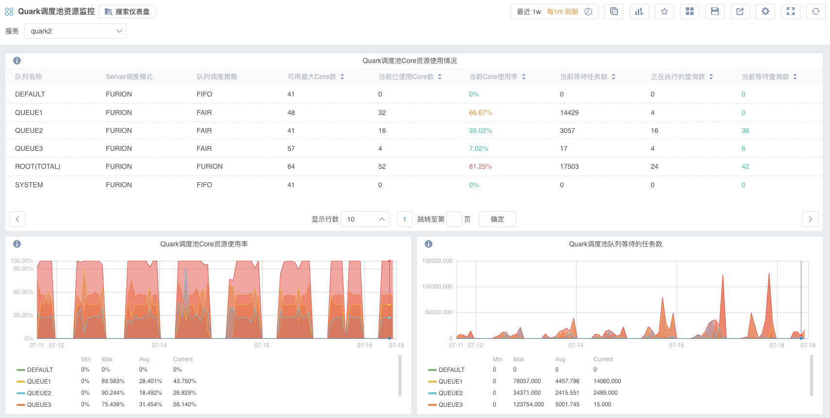
Task: Click the Core usage legend scrollbar
Action: [x=400, y=375]
